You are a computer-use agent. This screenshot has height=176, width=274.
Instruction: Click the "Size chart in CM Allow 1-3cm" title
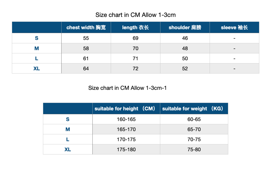tap(135, 15)
